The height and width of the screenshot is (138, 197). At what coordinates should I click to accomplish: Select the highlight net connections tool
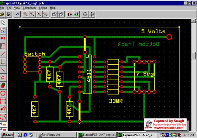tap(3, 117)
